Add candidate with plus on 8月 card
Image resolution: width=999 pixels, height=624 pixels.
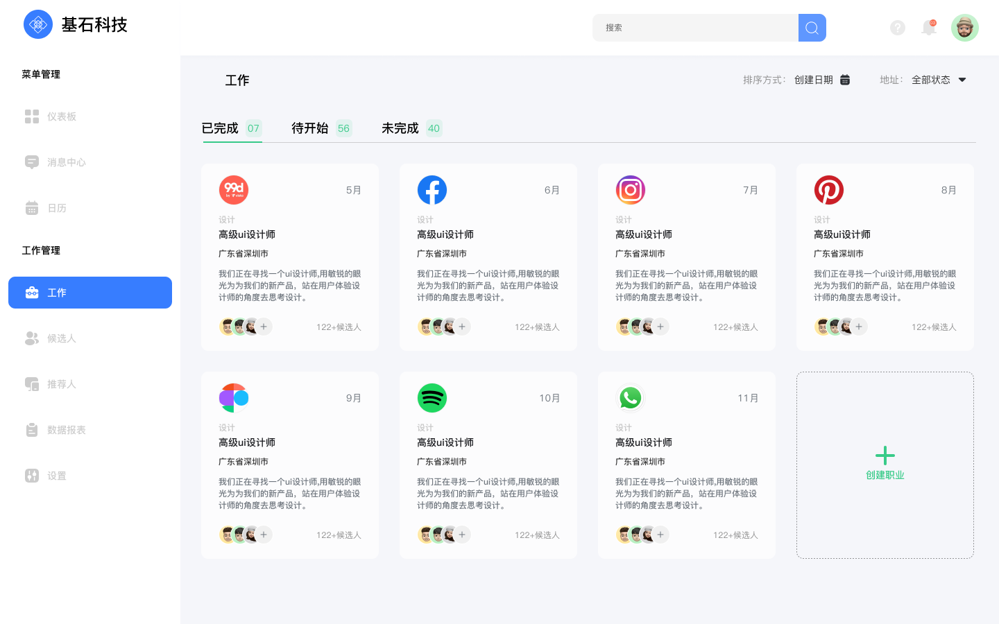click(859, 327)
